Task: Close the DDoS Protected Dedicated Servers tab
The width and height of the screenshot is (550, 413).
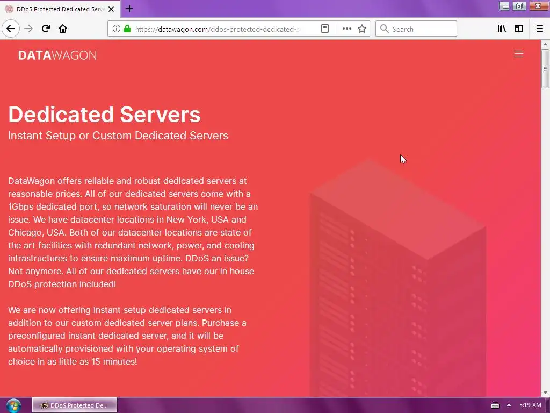Action: 111,9
